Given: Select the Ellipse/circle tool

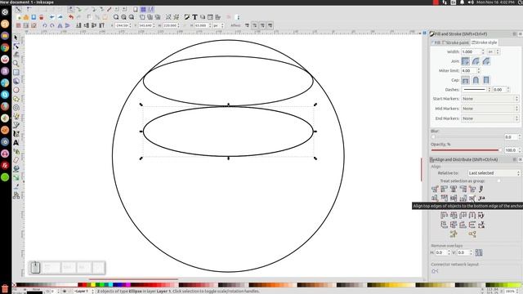Looking at the screenshot, I should click(x=16, y=90).
